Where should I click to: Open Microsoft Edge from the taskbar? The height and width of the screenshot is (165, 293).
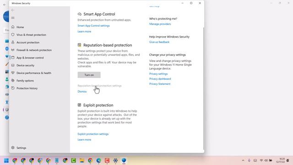(x=99, y=160)
